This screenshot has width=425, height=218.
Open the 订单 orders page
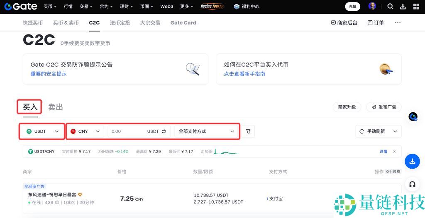tap(376, 23)
